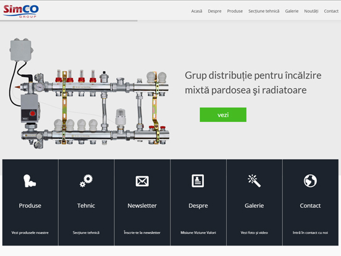
Task: Open the Newsletter tile title
Action: click(142, 206)
